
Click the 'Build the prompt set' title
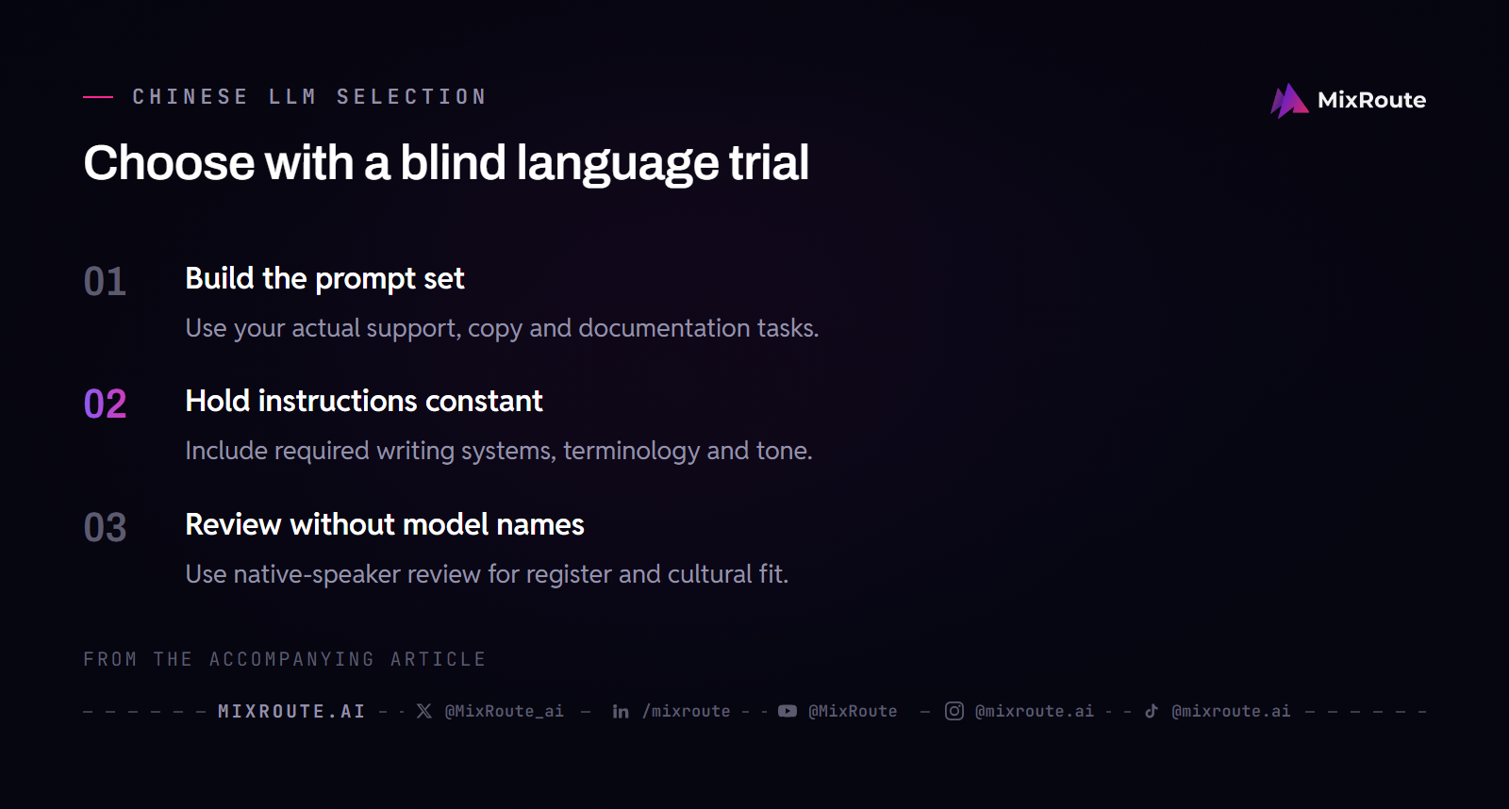tap(324, 278)
